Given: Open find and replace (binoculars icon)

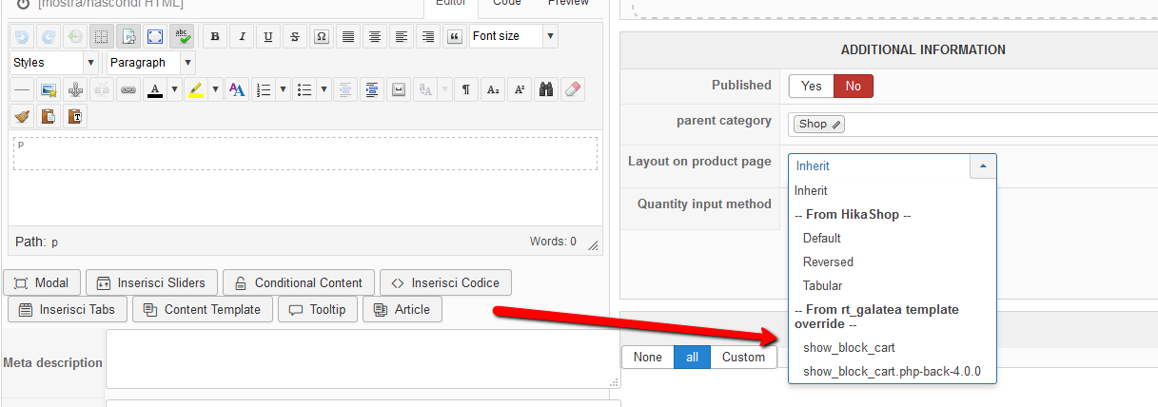Looking at the screenshot, I should pos(546,90).
